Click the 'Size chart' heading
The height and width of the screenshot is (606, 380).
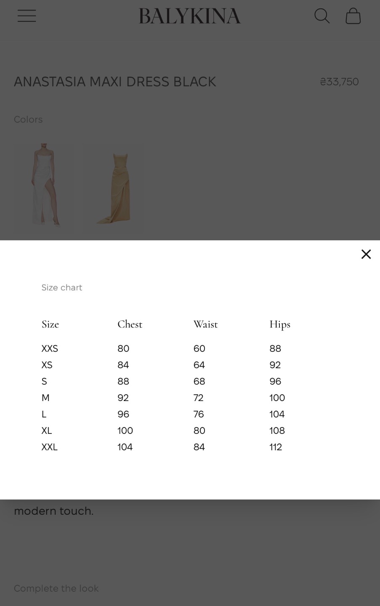[x=62, y=287]
